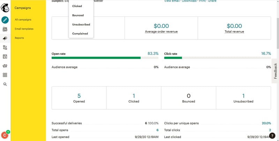Select Unsubscribed from the dropdown list
The width and height of the screenshot is (279, 141).
pos(81,24)
